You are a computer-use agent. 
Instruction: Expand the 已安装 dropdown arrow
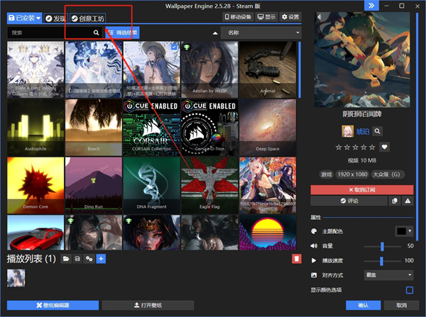(x=38, y=18)
